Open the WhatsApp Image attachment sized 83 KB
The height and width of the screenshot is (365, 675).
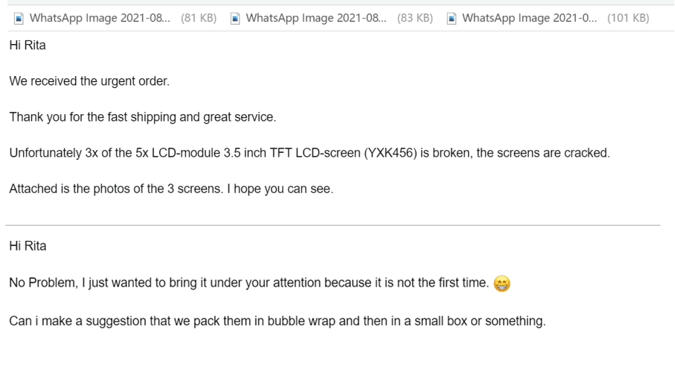315,19
